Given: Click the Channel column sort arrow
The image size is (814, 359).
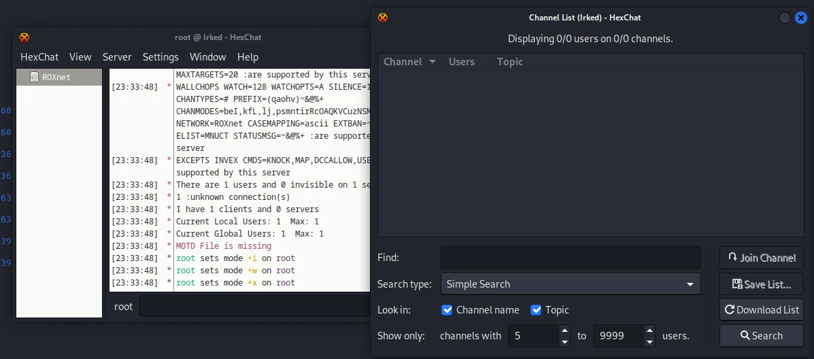Looking at the screenshot, I should [x=432, y=62].
